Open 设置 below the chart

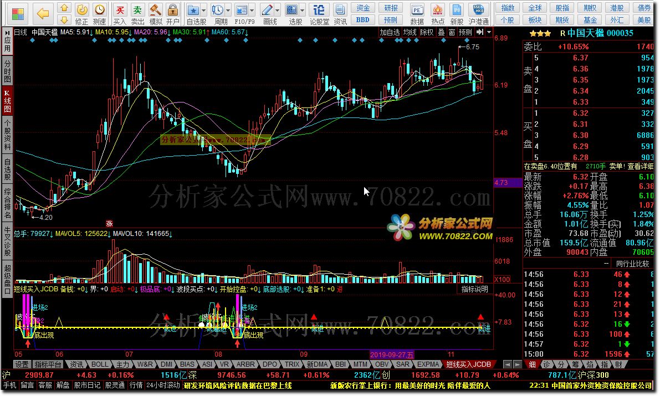tap(22, 364)
